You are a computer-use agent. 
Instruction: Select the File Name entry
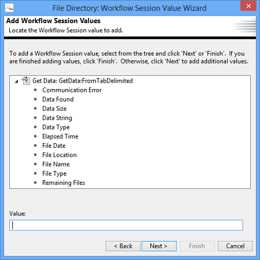click(56, 164)
